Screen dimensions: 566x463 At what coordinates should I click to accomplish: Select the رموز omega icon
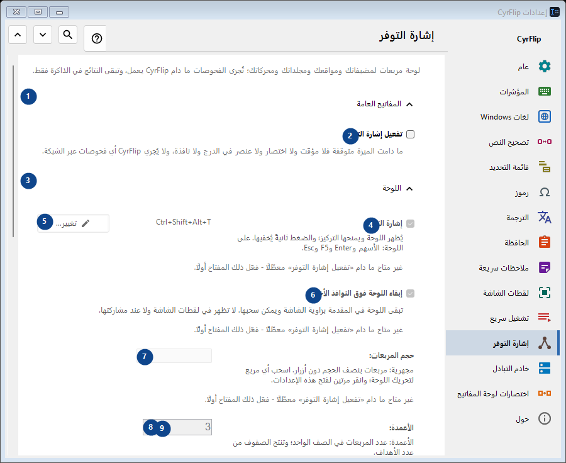coord(545,192)
